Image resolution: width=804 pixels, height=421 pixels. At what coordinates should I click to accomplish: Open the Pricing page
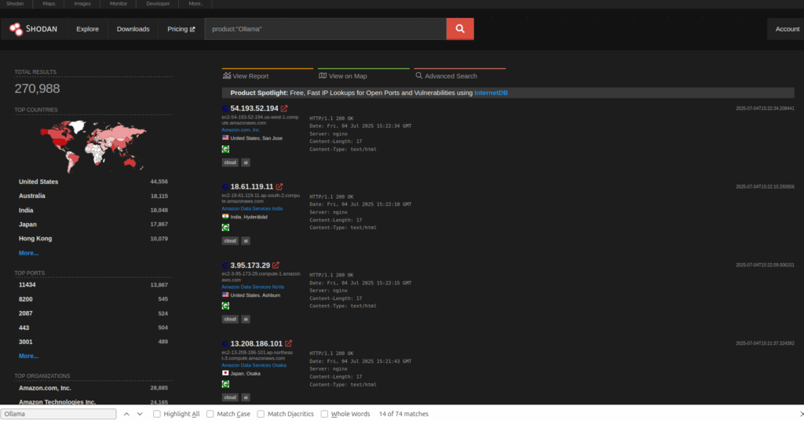tap(181, 29)
